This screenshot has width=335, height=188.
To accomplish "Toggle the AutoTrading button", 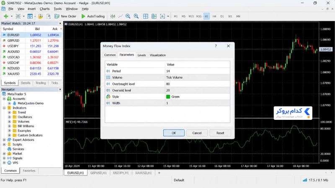I will 93,16.
